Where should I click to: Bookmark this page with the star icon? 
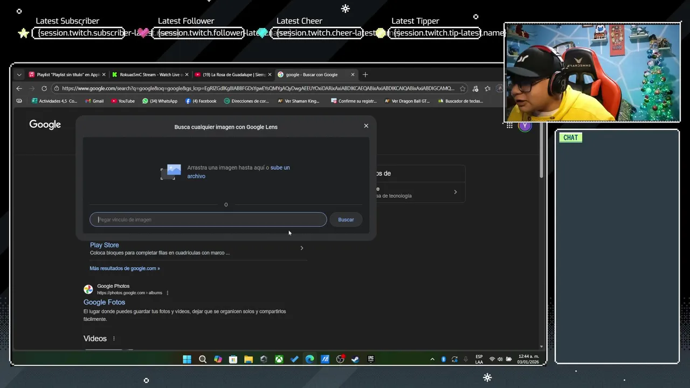[463, 88]
